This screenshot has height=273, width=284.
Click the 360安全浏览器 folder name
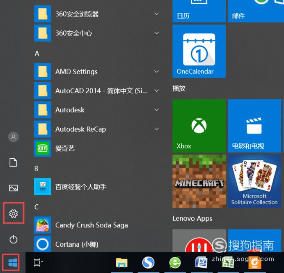(77, 14)
